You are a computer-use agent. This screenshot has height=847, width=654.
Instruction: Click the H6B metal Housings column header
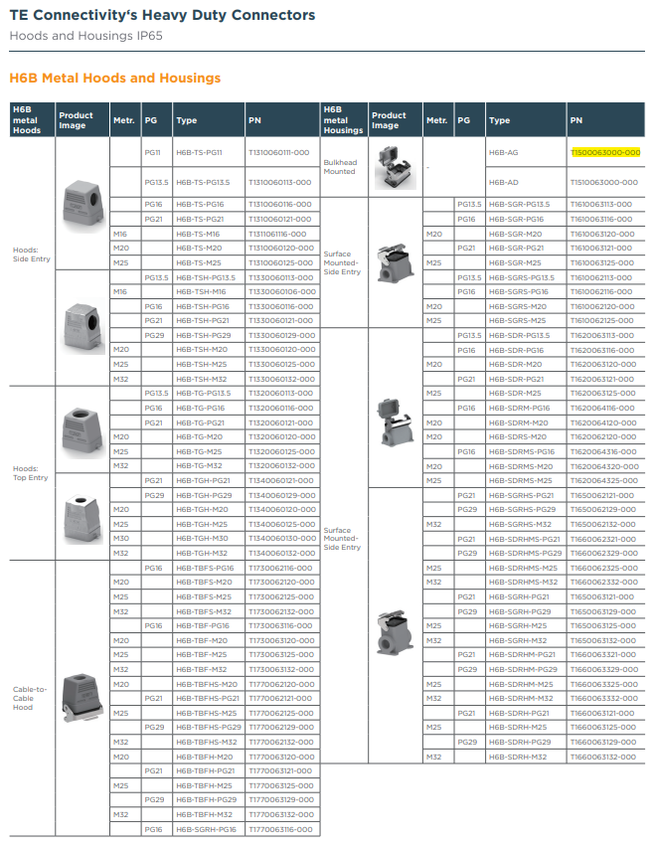coord(343,120)
